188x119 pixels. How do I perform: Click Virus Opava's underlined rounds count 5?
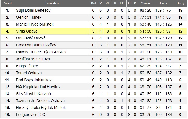(93, 31)
